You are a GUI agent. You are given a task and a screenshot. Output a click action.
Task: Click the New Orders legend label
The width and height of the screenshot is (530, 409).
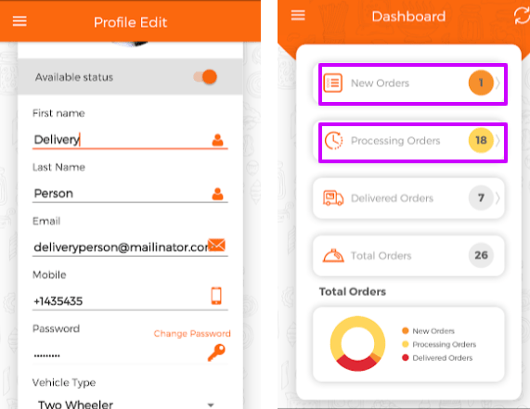[433, 331]
